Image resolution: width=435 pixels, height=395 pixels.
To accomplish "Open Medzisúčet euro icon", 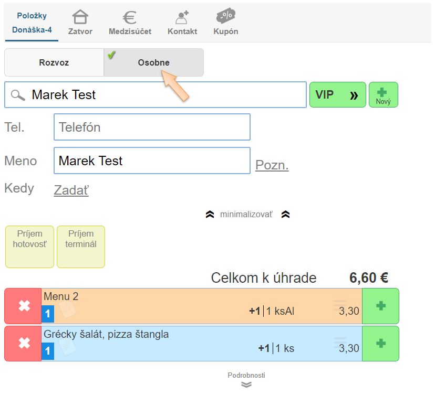I will coord(130,18).
